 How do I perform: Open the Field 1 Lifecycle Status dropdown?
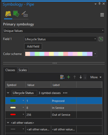pos(61,39)
